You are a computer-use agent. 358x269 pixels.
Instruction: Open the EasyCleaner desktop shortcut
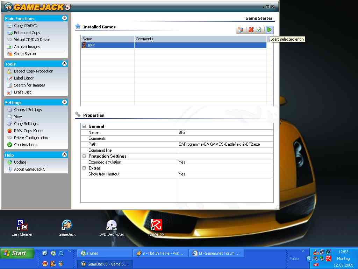[22, 228]
